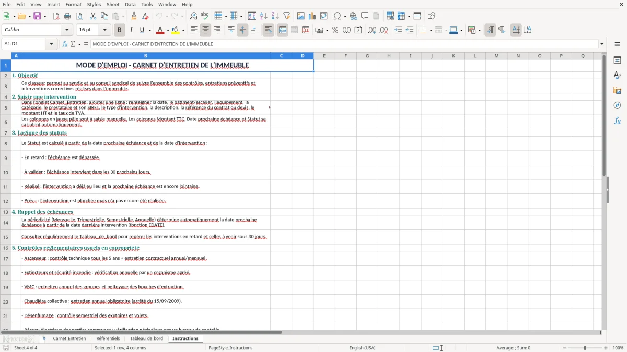Open Print Preview
The width and height of the screenshot is (627, 352).
pos(79,16)
